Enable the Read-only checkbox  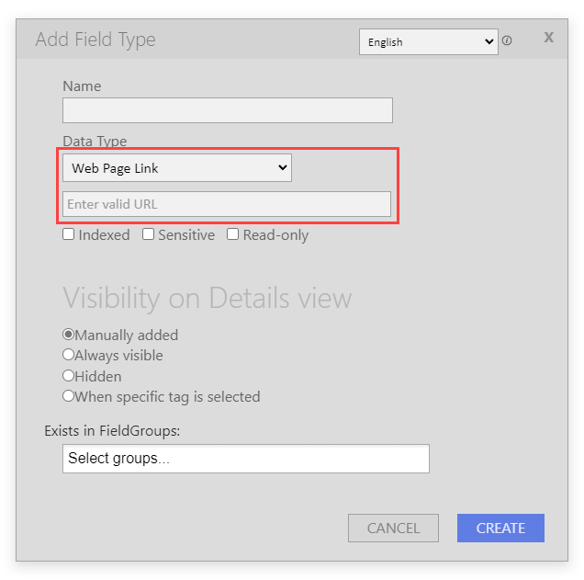(x=233, y=234)
